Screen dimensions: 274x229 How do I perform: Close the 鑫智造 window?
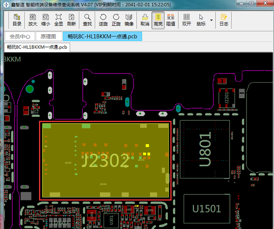[265, 3]
